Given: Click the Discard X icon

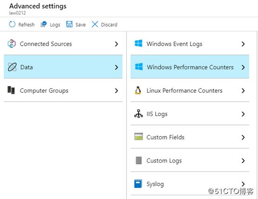Looking at the screenshot, I should tap(95, 24).
